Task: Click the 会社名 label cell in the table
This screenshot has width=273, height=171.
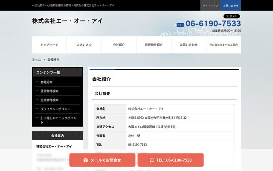Action: tap(110, 109)
